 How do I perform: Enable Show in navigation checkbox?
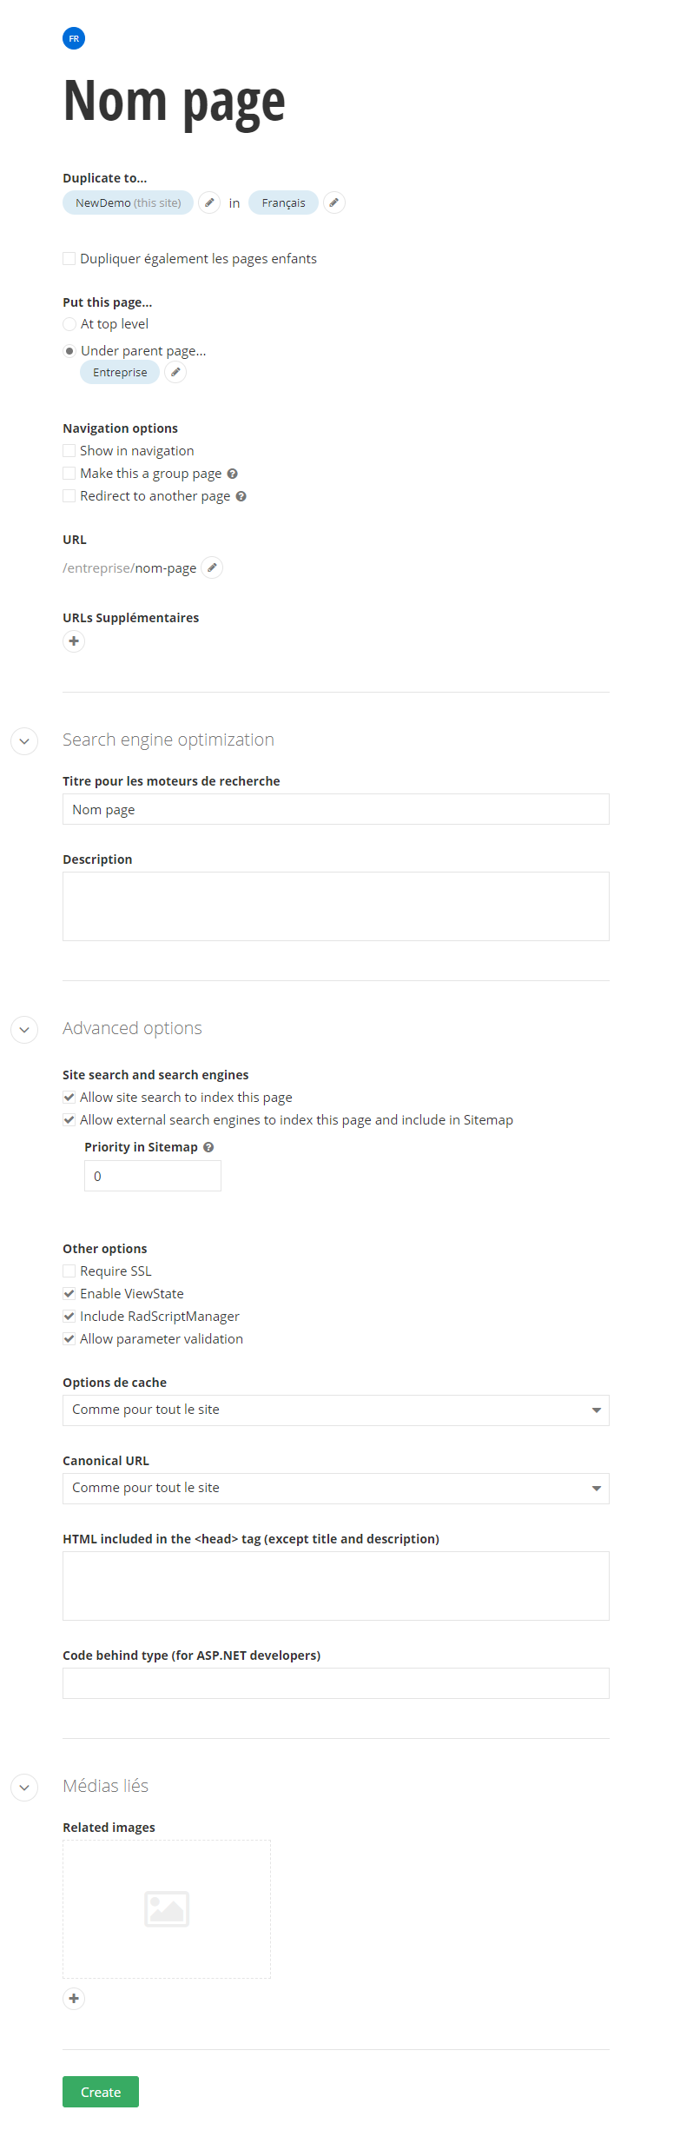tap(69, 451)
